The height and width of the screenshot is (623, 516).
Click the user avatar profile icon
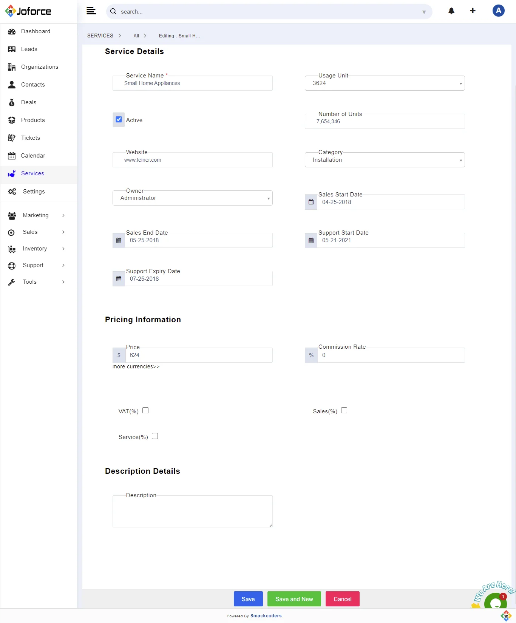498,11
